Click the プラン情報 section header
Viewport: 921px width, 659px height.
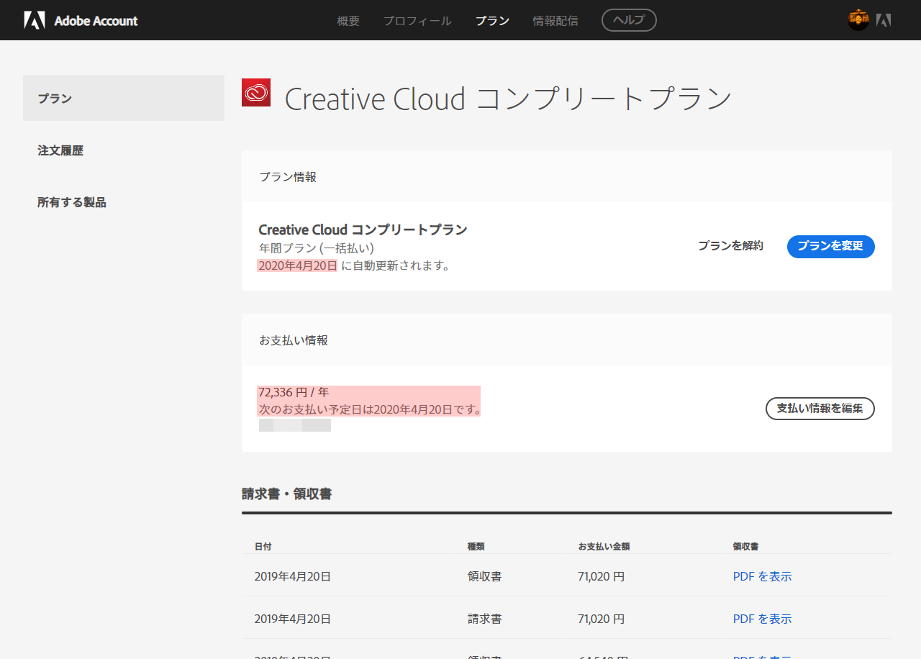[288, 177]
